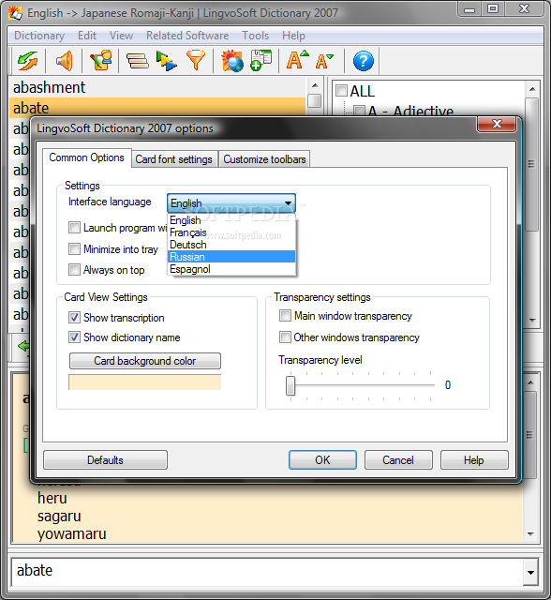Click the search input field containing abate

pyautogui.click(x=267, y=571)
